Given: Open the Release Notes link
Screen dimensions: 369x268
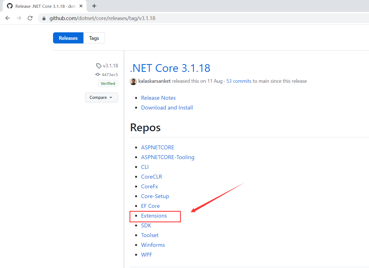Looking at the screenshot, I should pos(158,98).
